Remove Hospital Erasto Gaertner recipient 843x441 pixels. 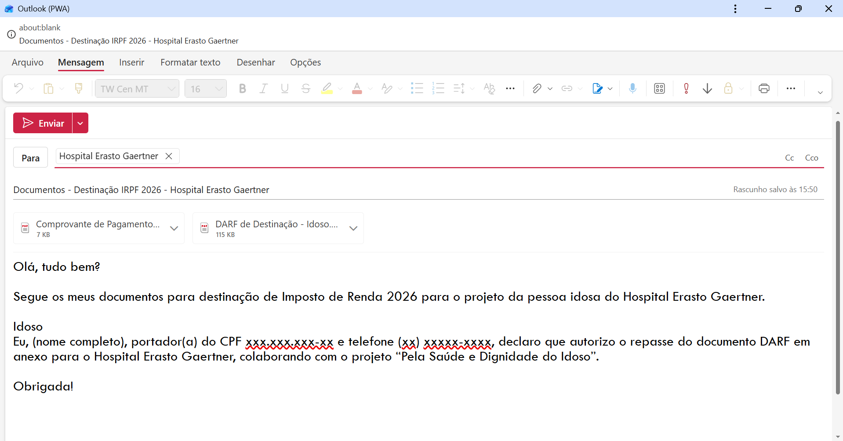coord(169,156)
